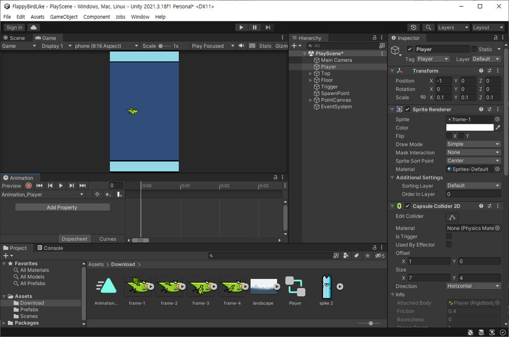Viewport: 509px width, 337px height.
Task: Click the add event icon in Animation
Action: (119, 194)
